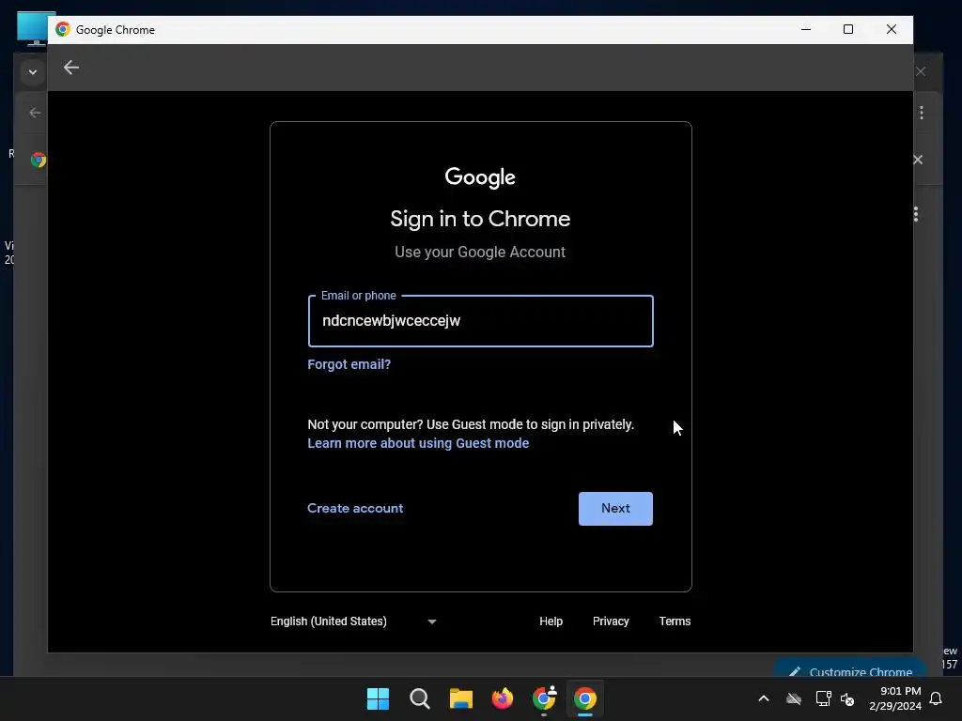Open the notifications bell icon

[937, 698]
